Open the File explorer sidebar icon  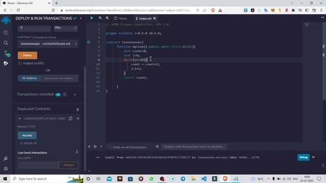(6, 32)
